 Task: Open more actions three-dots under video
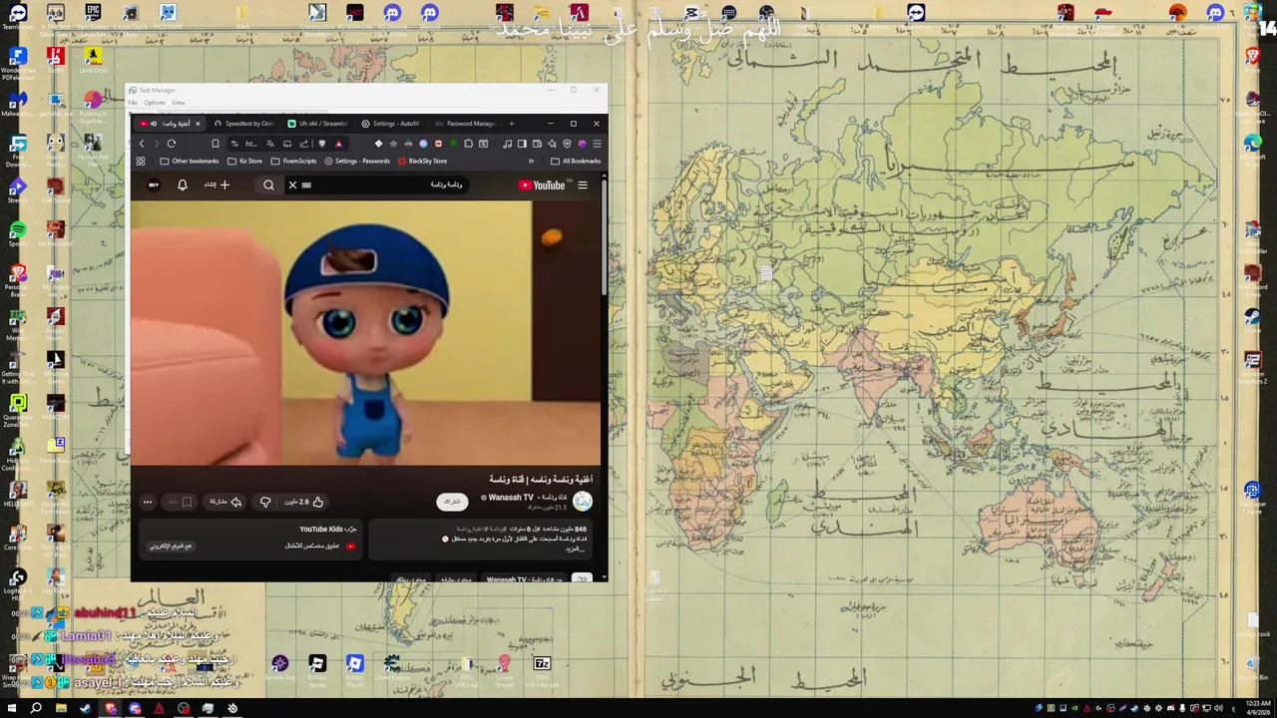148,503
